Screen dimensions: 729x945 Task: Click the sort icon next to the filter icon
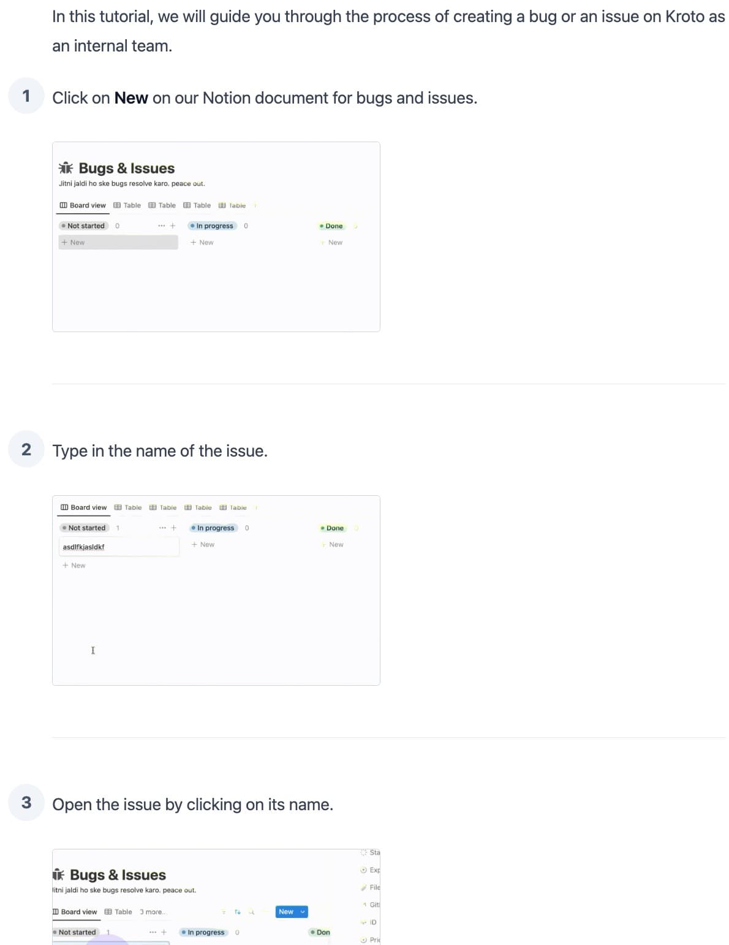(x=238, y=911)
